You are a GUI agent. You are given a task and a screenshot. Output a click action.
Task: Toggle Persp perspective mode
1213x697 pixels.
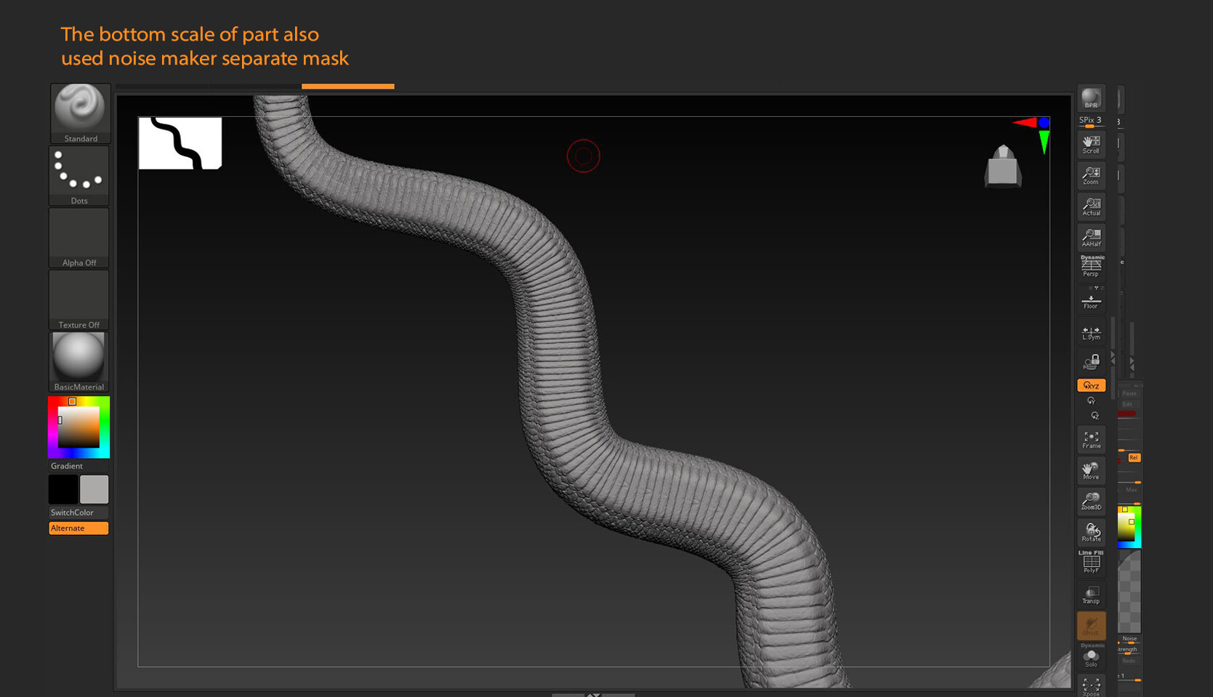tap(1091, 267)
